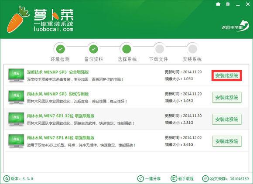The image size is (253, 184).
Task: Click the 下载文件 step label
Action: [158, 59]
